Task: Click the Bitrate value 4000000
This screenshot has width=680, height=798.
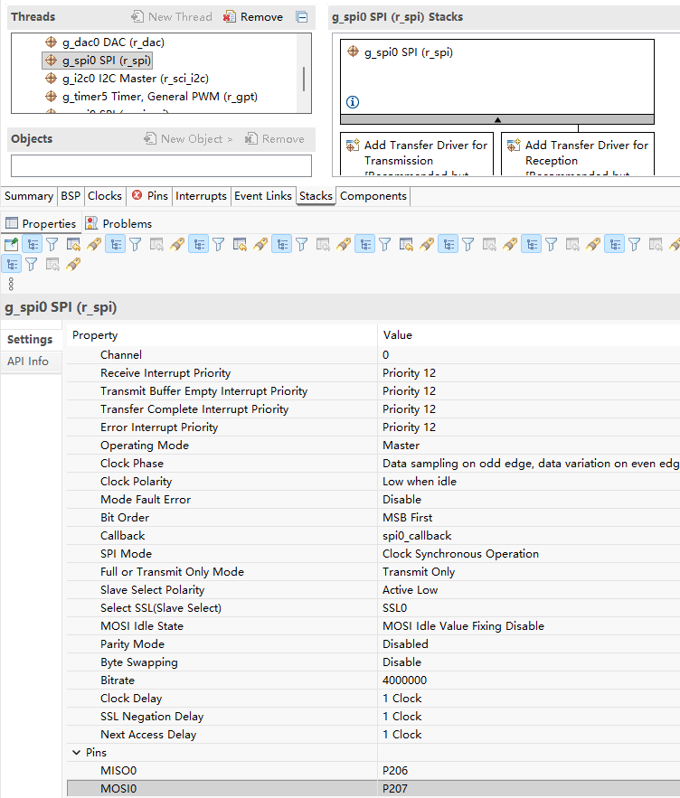Action: click(x=529, y=680)
